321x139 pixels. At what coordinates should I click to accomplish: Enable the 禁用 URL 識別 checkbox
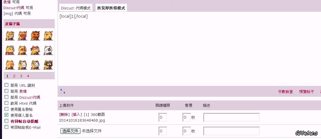point(7,85)
